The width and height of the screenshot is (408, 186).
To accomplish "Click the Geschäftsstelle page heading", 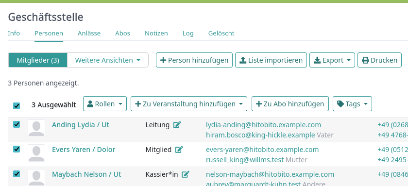I will click(x=46, y=17).
